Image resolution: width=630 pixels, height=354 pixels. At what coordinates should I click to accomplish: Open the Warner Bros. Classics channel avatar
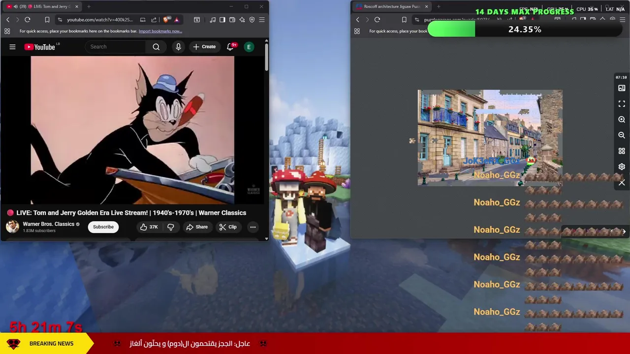[12, 227]
